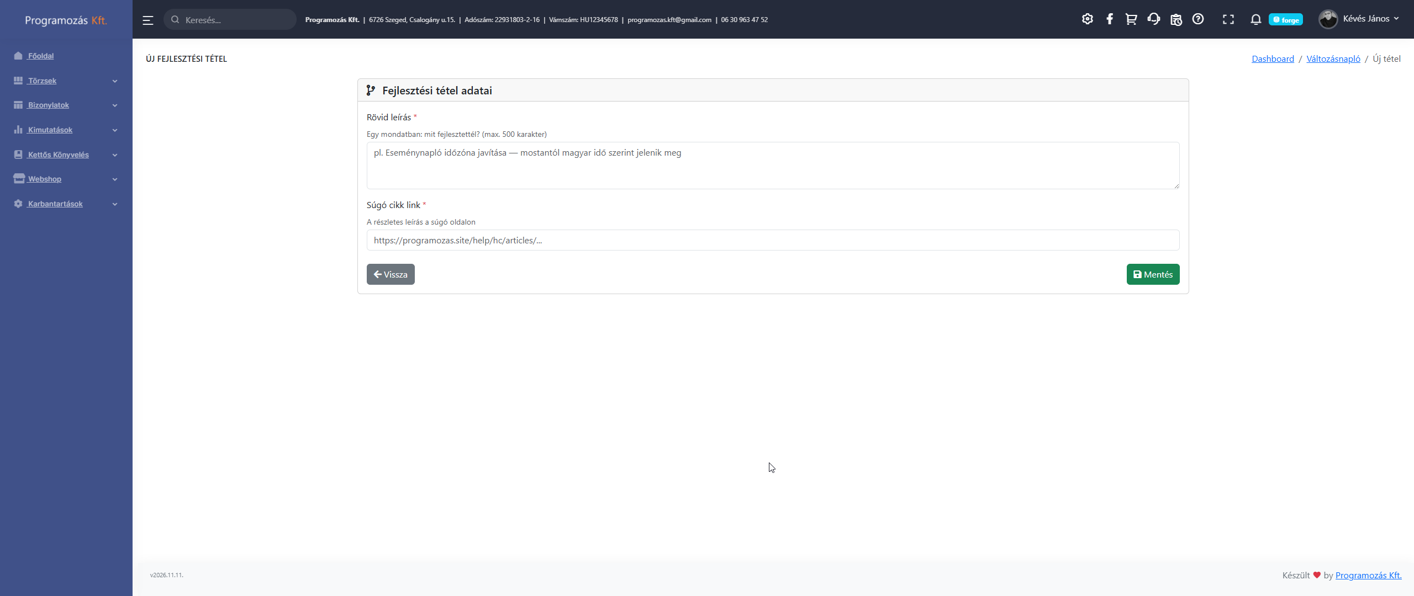This screenshot has width=1414, height=596.
Task: Toggle sidebar with hamburger menu icon
Action: (x=148, y=20)
